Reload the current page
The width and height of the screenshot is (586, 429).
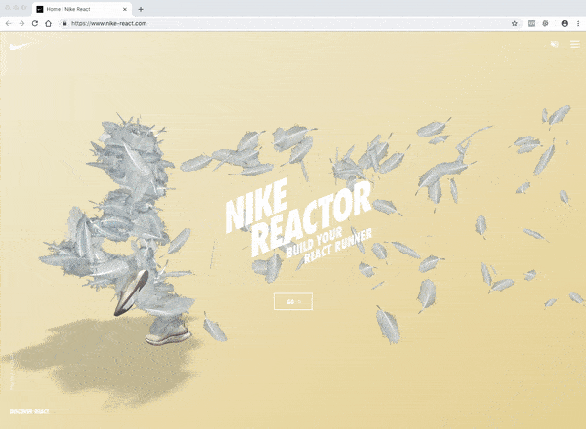pos(35,23)
